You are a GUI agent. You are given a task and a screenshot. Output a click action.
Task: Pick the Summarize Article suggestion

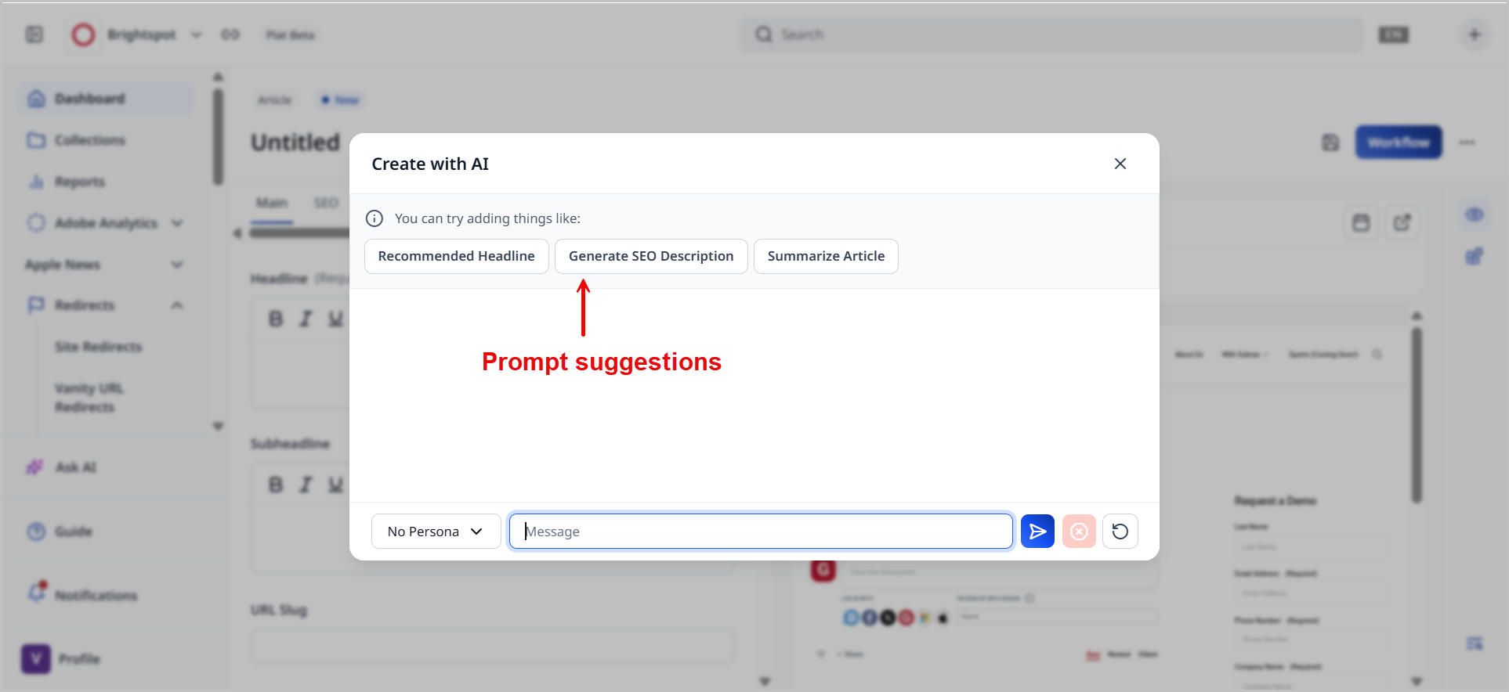pos(826,256)
